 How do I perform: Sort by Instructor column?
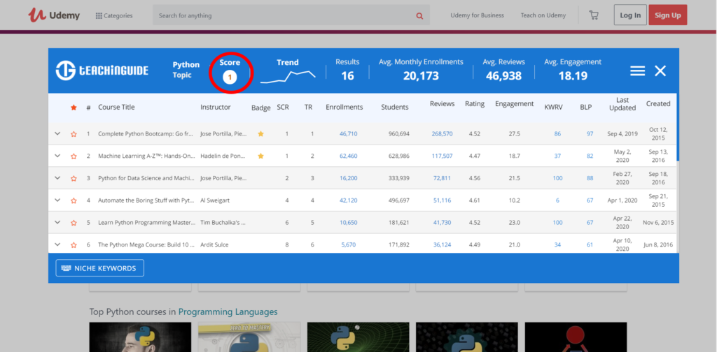click(216, 107)
